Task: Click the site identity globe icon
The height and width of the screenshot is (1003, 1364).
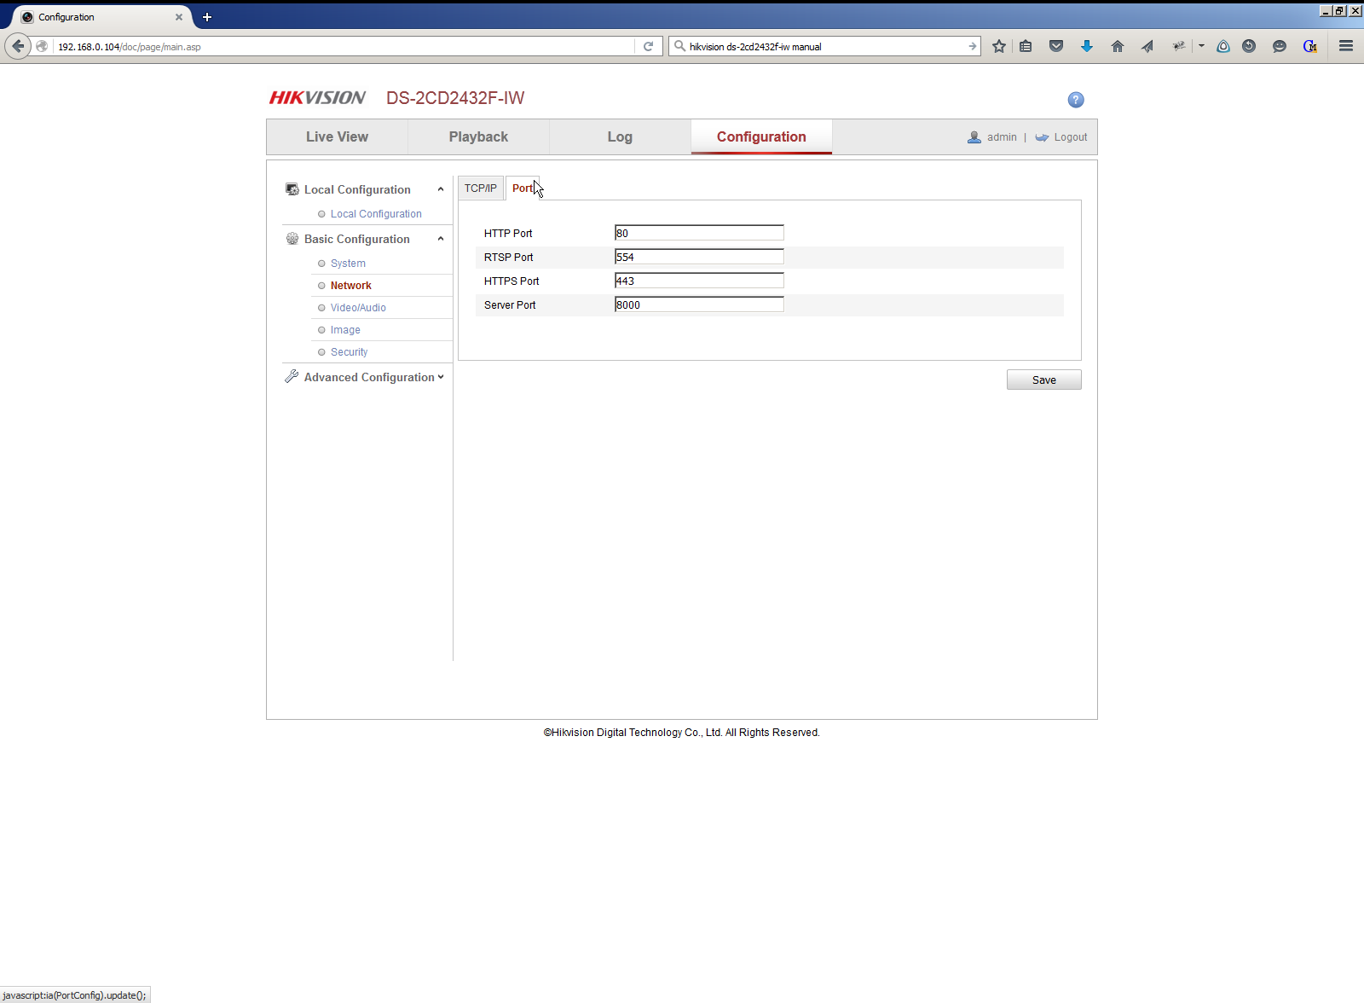Action: coord(42,46)
